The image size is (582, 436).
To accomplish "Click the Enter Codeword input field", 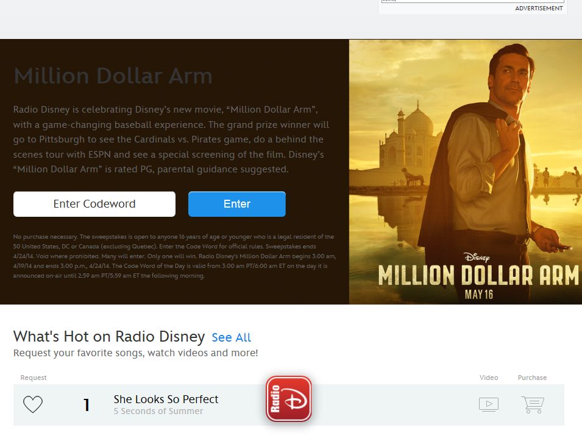I will pyautogui.click(x=94, y=204).
